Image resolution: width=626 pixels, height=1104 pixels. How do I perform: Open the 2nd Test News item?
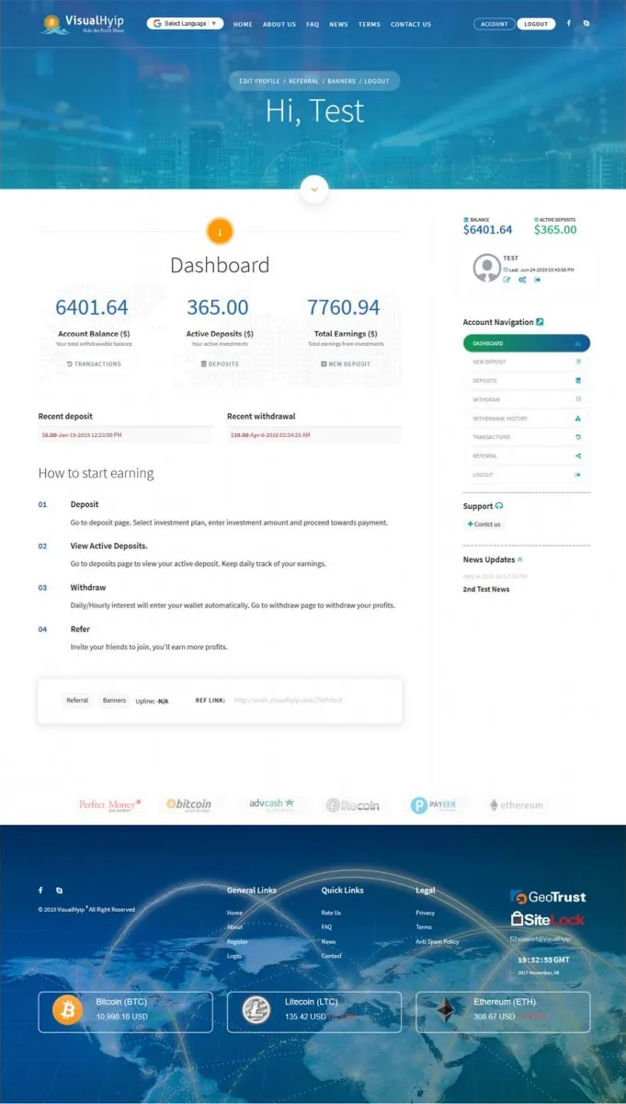point(486,590)
